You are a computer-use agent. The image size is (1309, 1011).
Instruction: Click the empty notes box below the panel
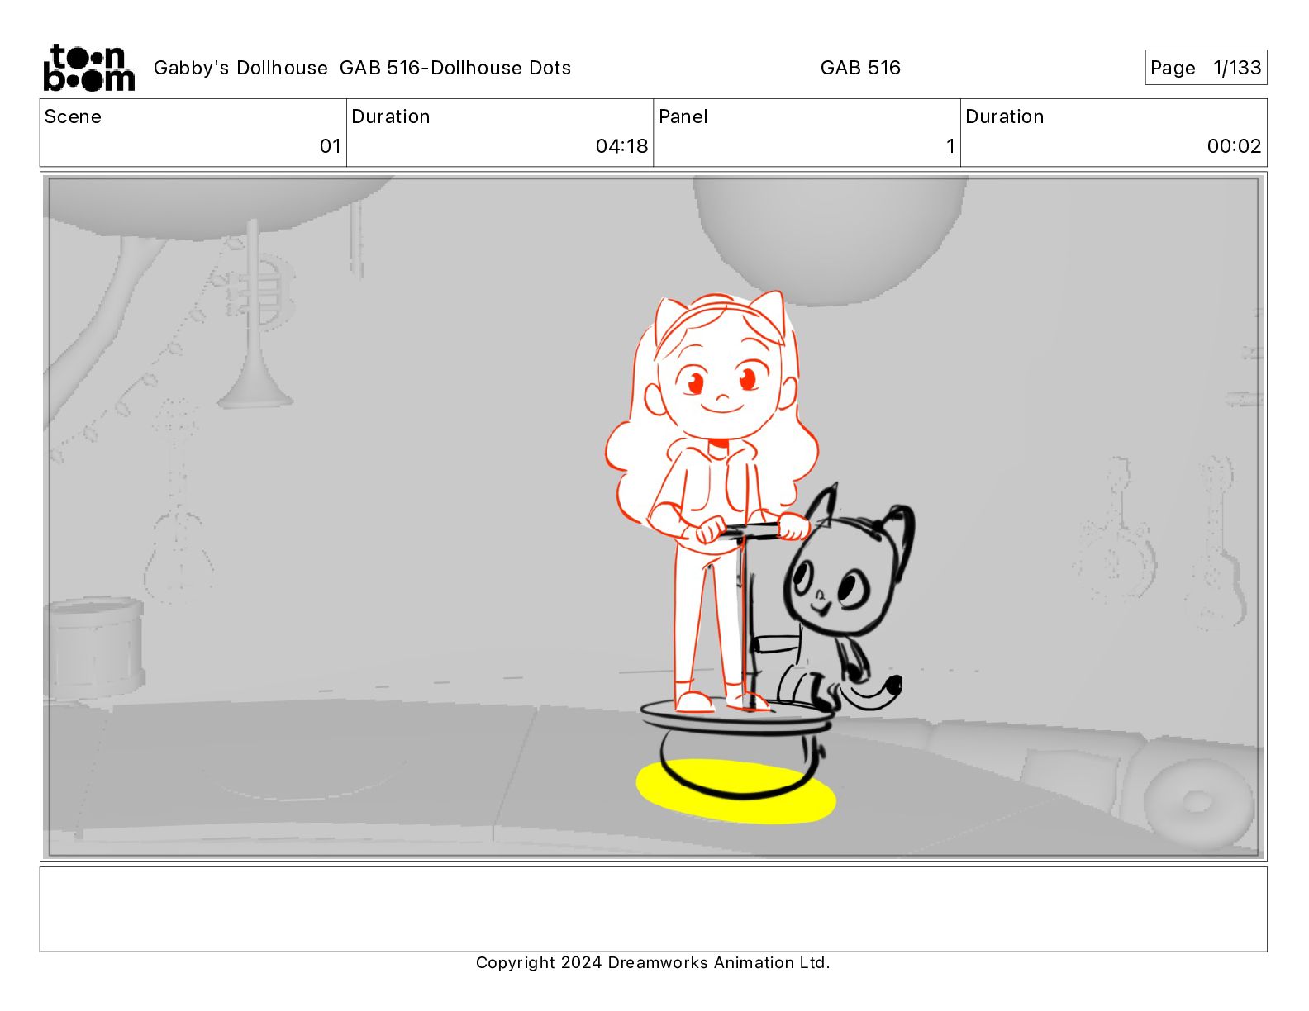[653, 909]
